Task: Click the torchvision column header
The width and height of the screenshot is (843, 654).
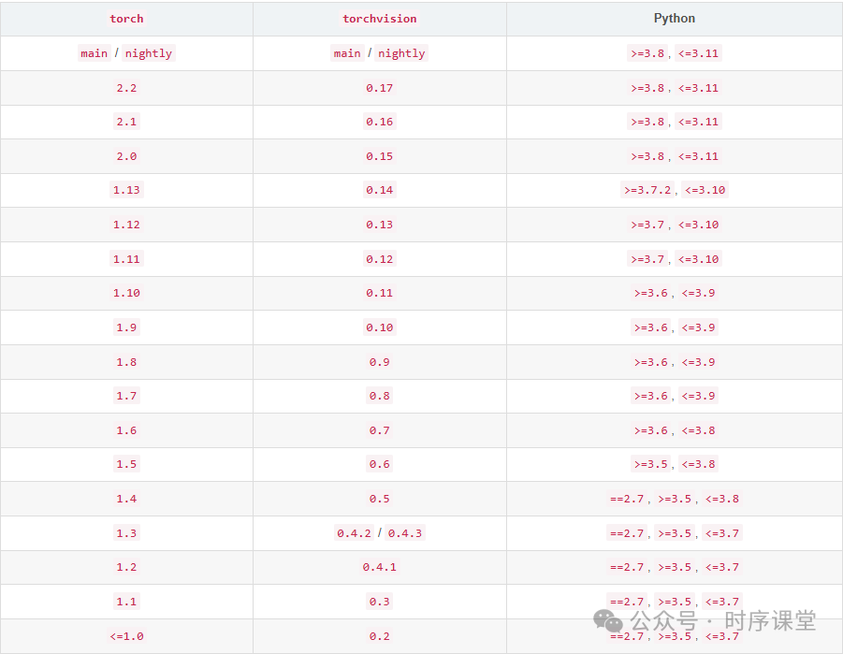Action: [x=380, y=19]
